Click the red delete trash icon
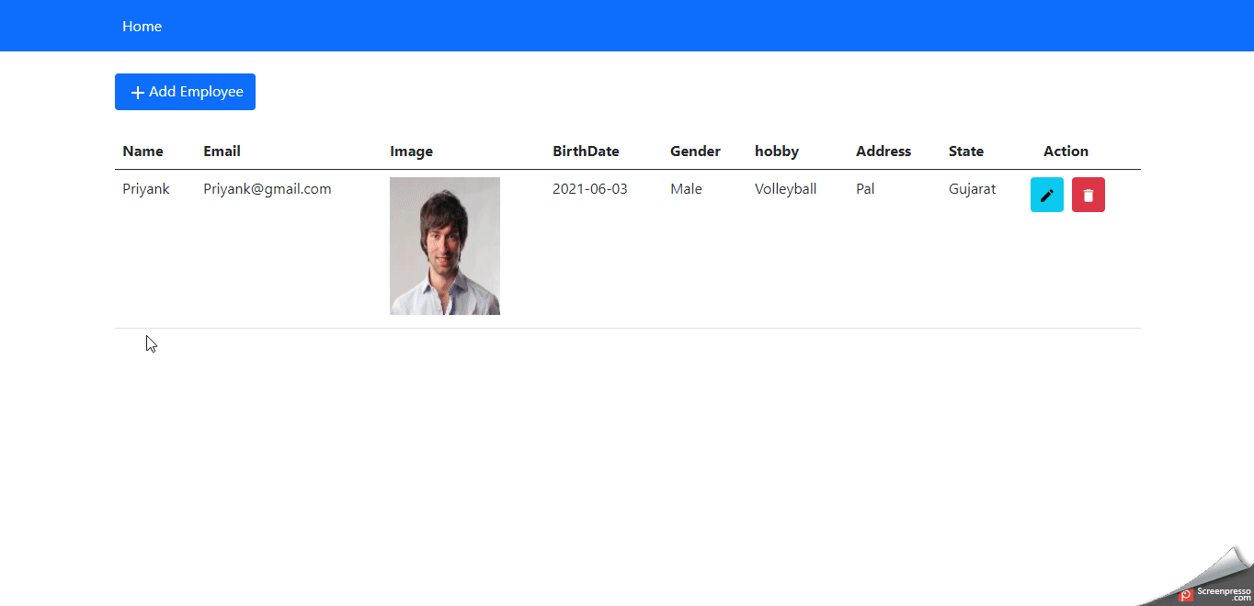This screenshot has height=606, width=1254. [1088, 195]
